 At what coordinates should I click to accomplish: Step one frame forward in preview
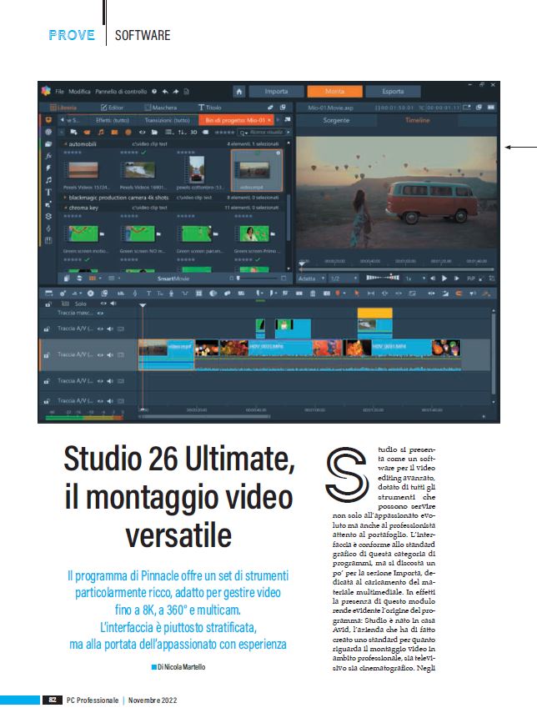pos(456,279)
